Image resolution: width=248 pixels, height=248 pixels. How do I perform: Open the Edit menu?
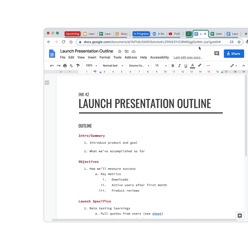(x=71, y=57)
